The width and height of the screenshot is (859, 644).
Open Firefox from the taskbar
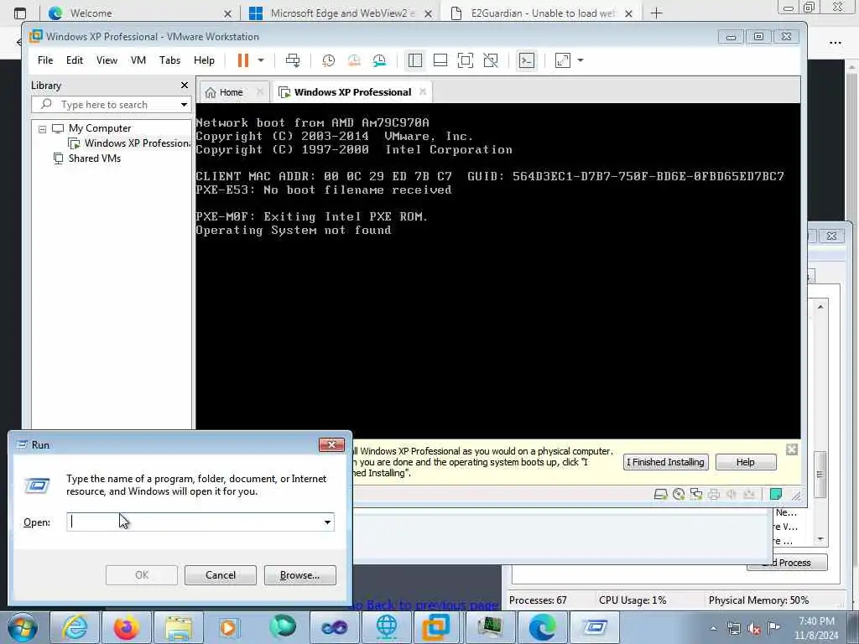(x=126, y=627)
